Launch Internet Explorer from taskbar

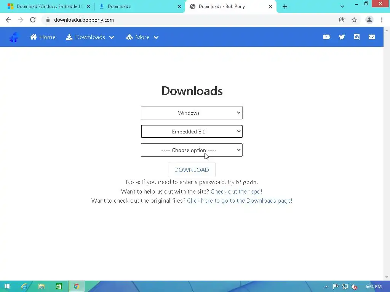coord(24,286)
